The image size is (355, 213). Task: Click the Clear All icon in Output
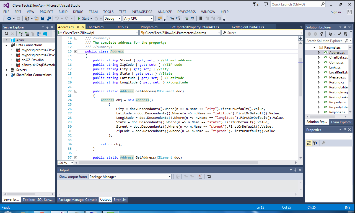(x=201, y=177)
